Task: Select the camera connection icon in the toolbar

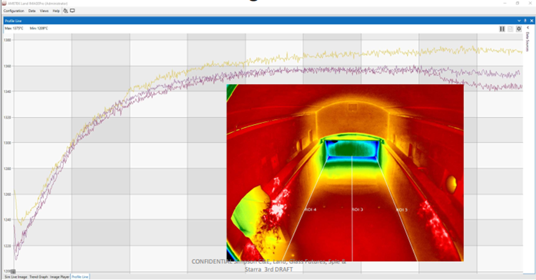Action: 65,11
